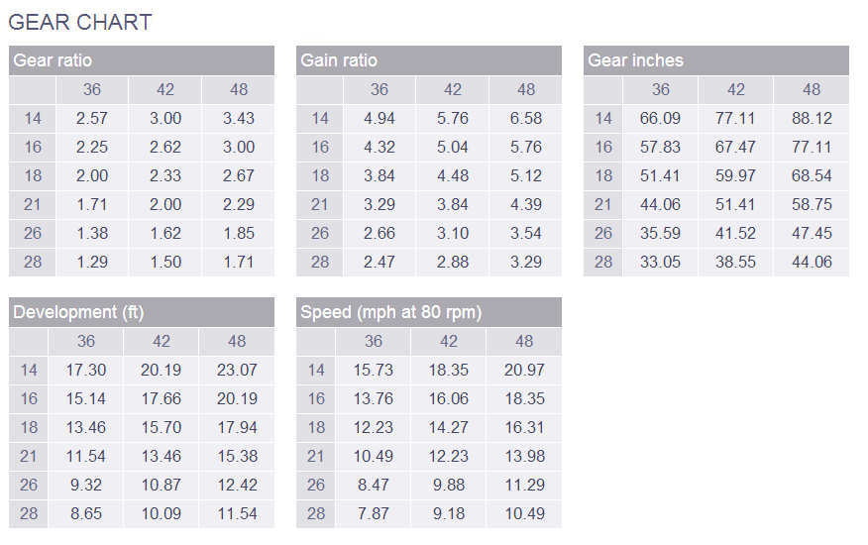Screen dimensions: 868x545
Task: Click the Gear ratio table header
Action: [x=141, y=60]
